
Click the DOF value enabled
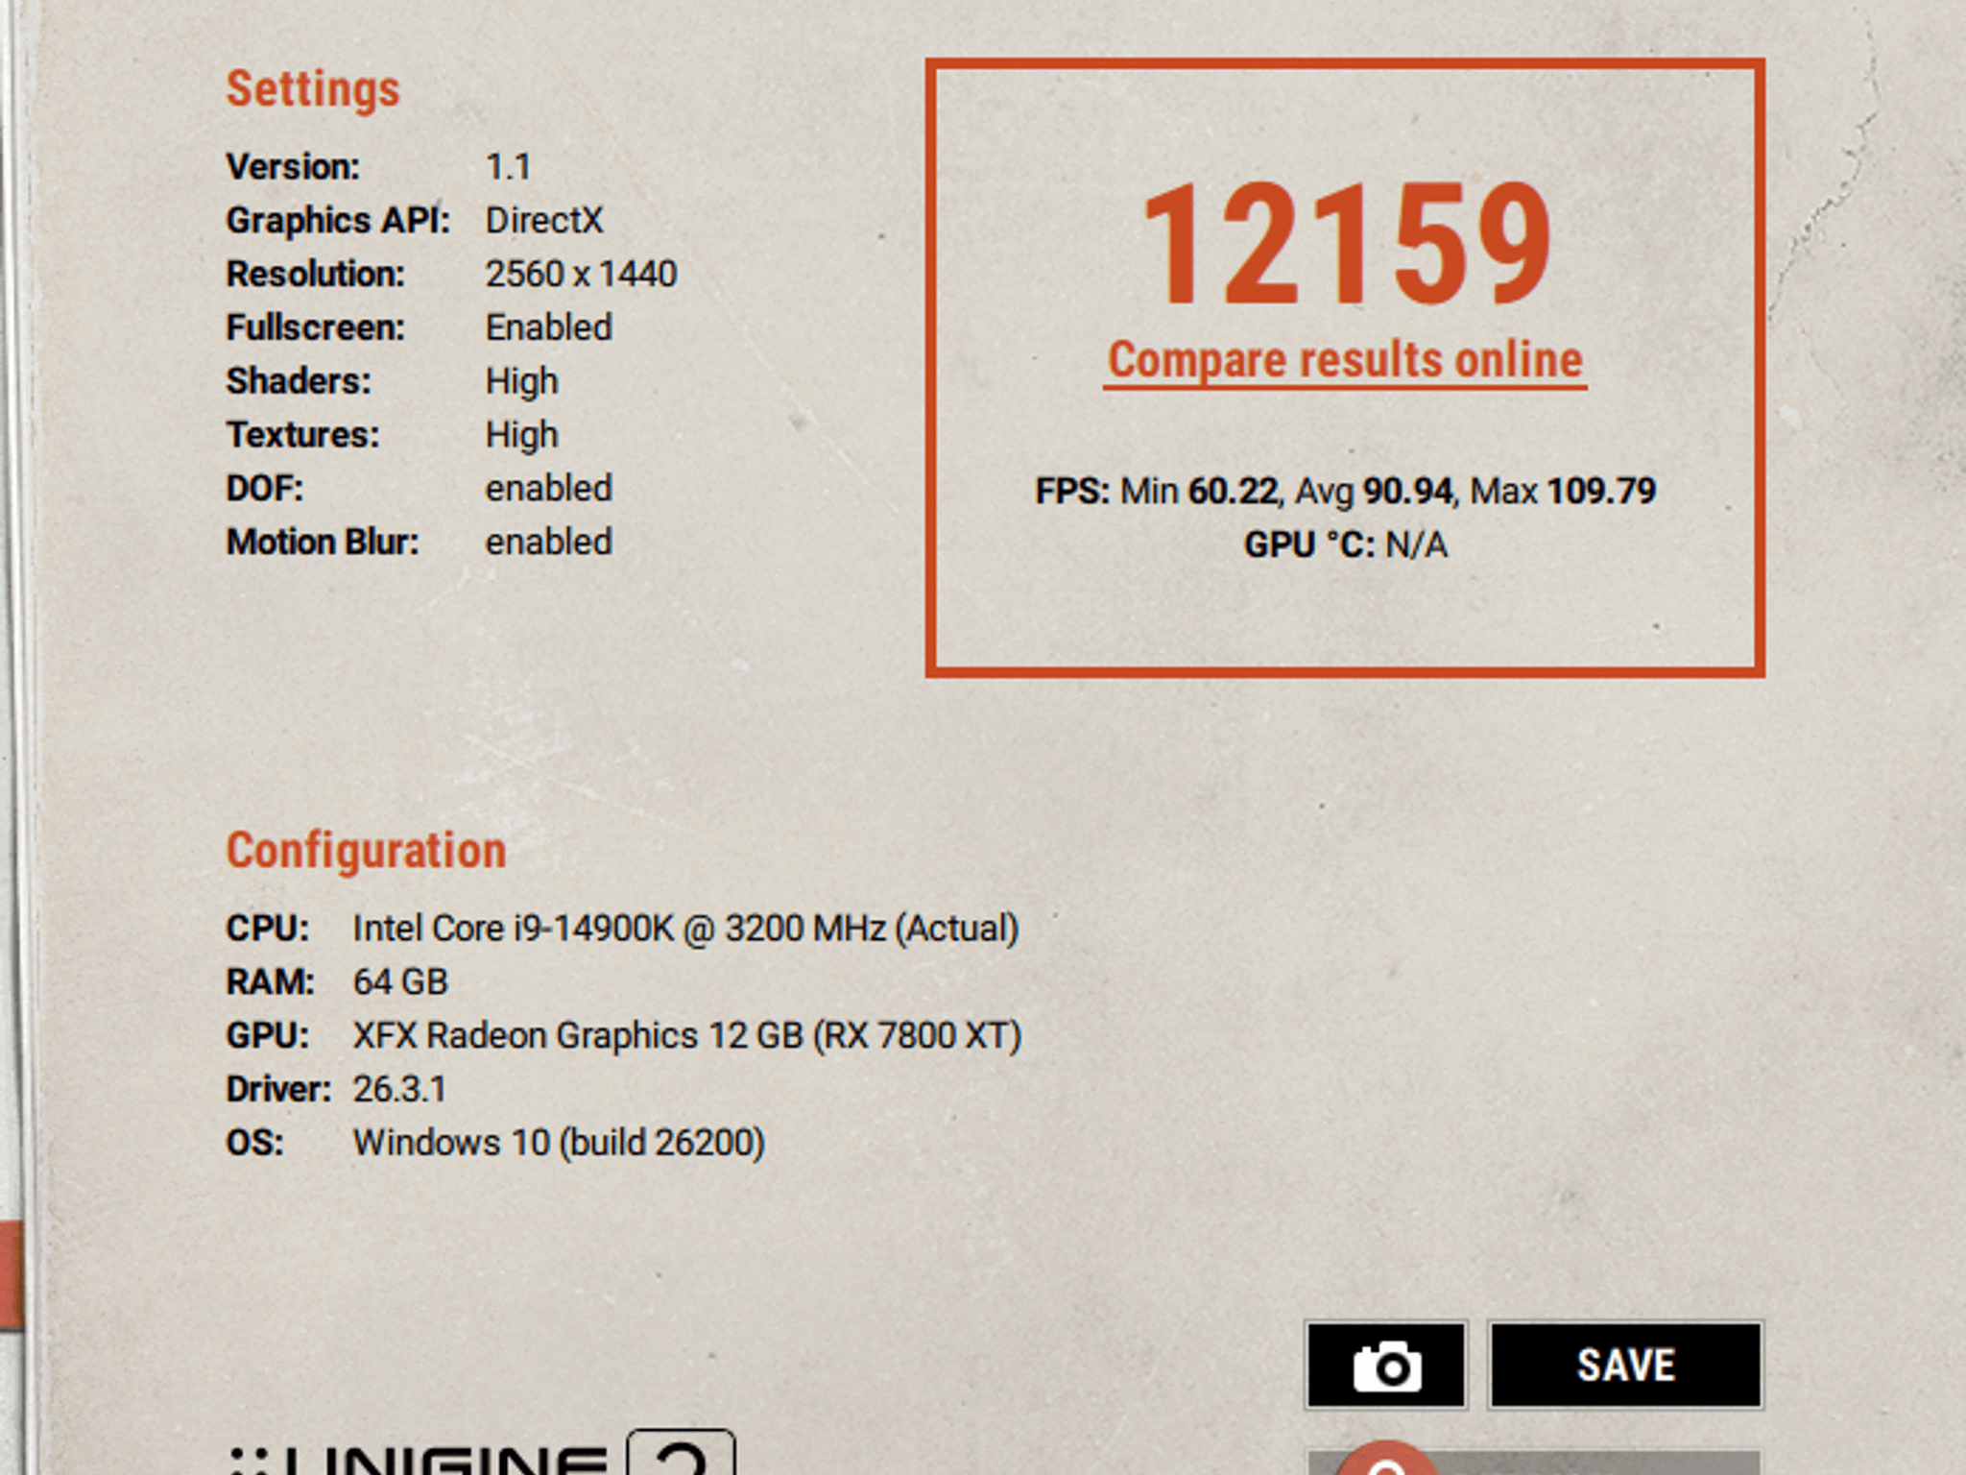tap(548, 489)
